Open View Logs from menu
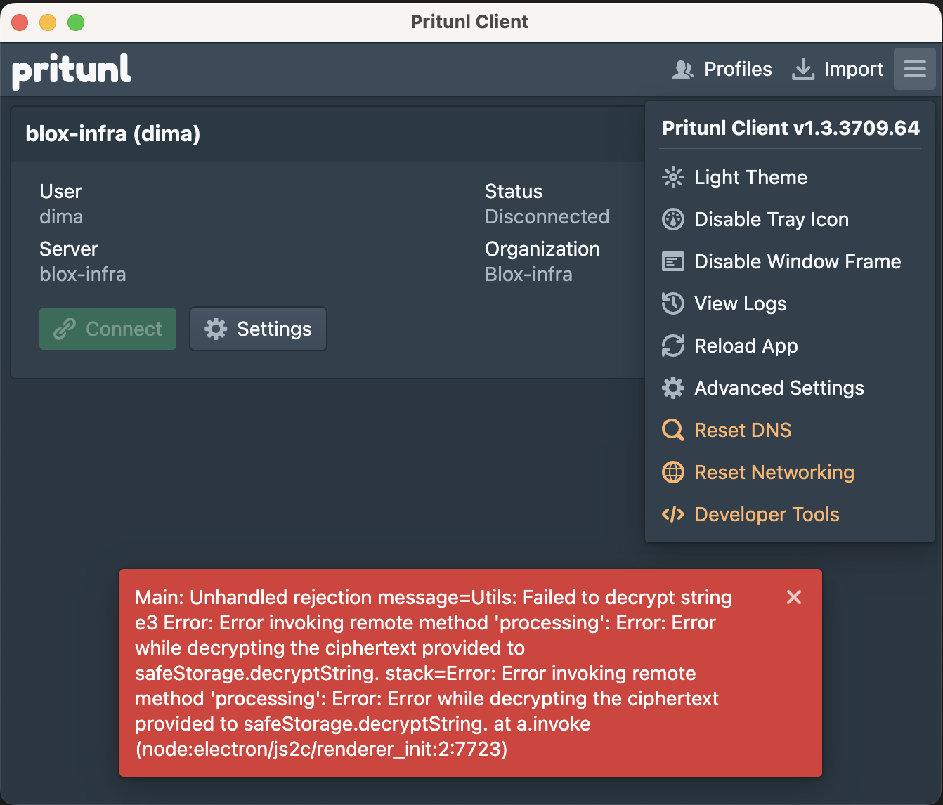943x805 pixels. 790,303
